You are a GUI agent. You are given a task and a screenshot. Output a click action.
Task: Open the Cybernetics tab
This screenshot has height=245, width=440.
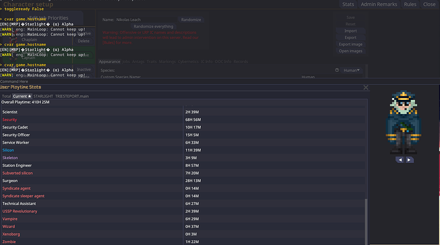pos(188,62)
